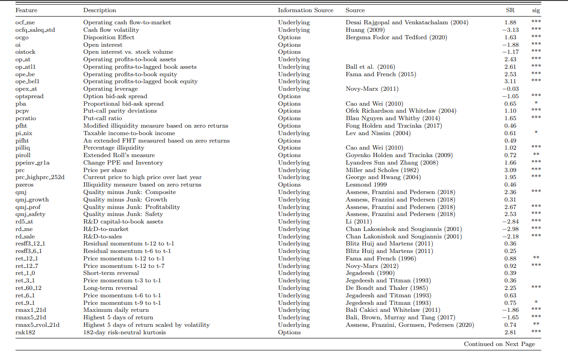Select the feature name 'oistock'
This screenshot has height=353, width=568.
tap(25, 52)
